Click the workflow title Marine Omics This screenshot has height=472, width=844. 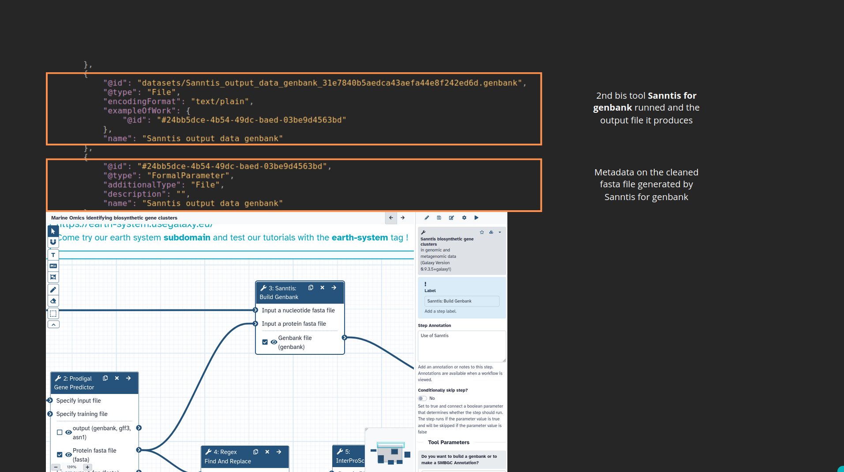point(114,218)
